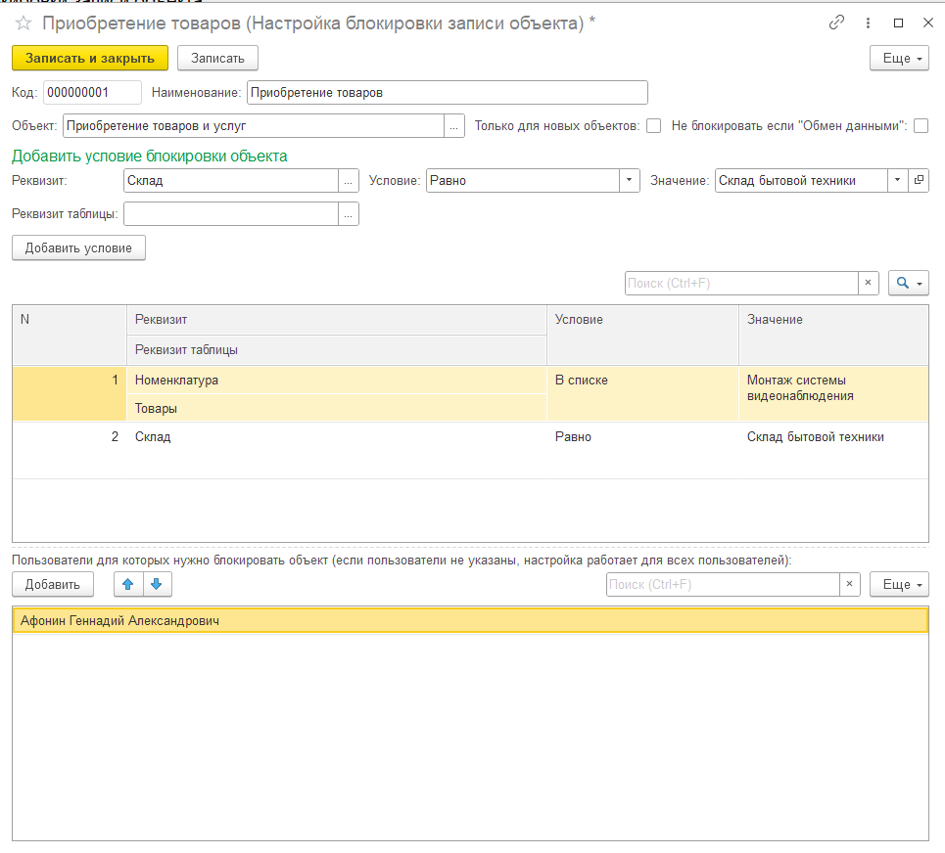
Task: Open the three-dot window menu
Action: pos(868,23)
